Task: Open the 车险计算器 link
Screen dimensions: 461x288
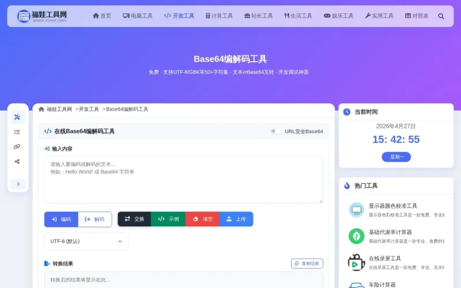Action: click(382, 285)
